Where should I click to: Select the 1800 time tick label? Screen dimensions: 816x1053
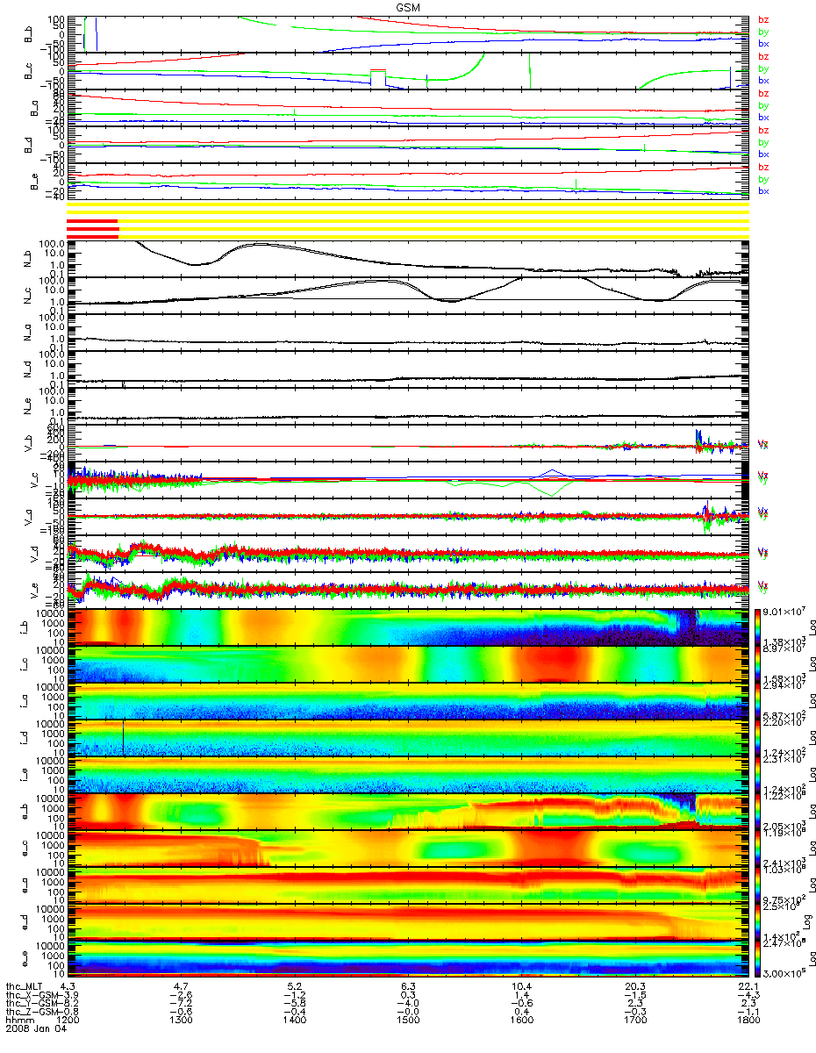coord(748,1021)
